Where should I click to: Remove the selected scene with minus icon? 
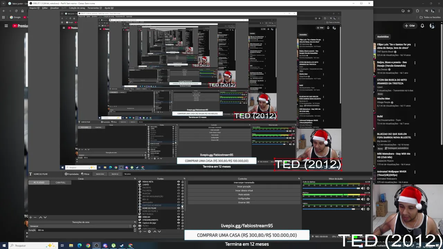35,217
